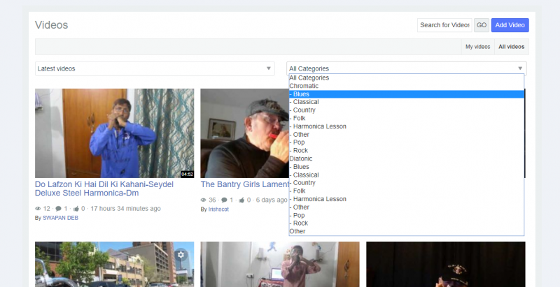The height and width of the screenshot is (287, 560).
Task: Choose Country under Diatonic
Action: [x=407, y=183]
